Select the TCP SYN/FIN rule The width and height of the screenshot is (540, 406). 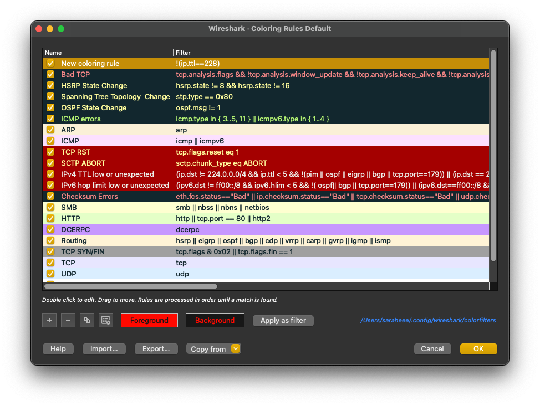[83, 251]
